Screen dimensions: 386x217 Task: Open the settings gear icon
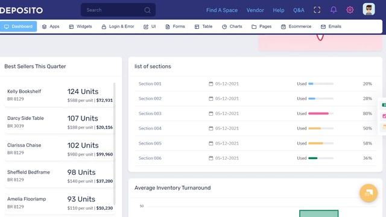350,10
